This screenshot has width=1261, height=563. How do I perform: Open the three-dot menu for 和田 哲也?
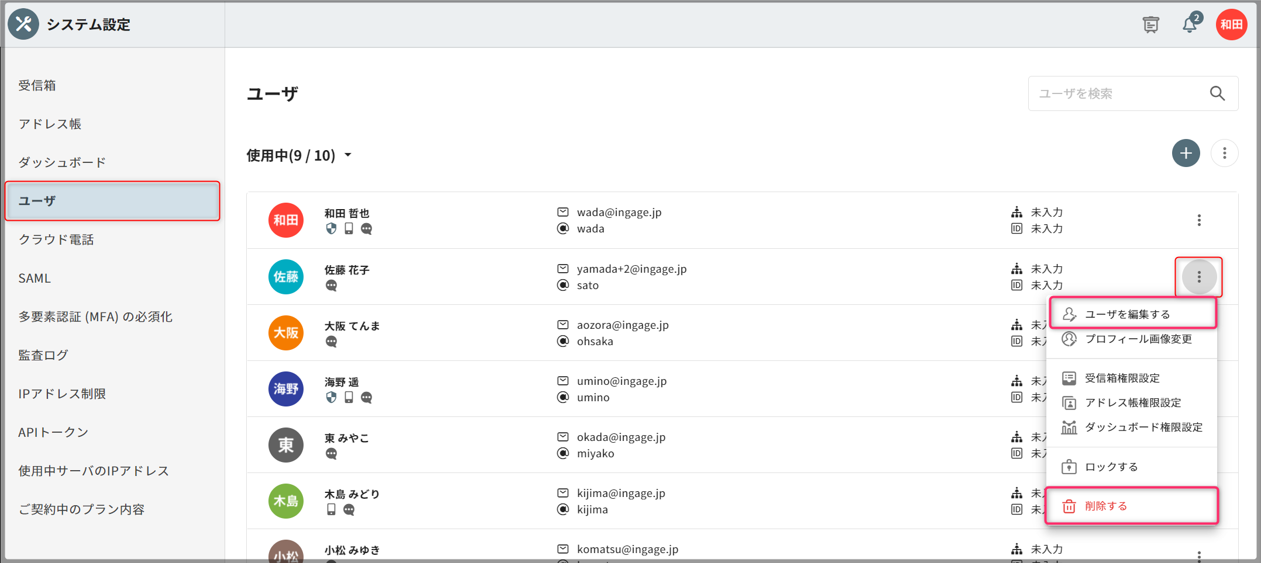tap(1199, 220)
